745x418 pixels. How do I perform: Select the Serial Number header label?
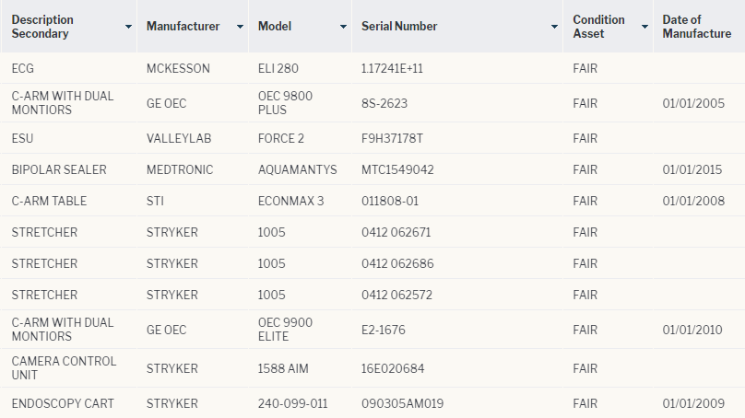coord(399,26)
